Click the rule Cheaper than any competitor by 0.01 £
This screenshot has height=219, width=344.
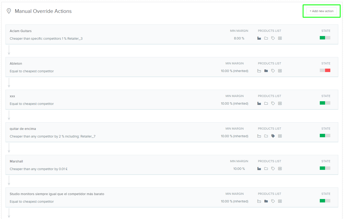tap(39, 169)
